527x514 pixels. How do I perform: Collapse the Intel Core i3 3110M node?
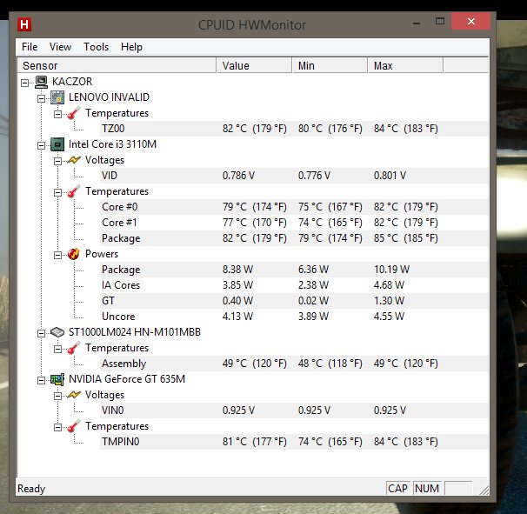coord(41,145)
